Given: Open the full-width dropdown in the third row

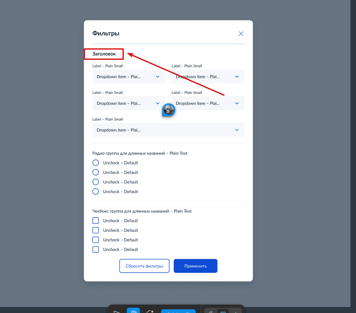Looking at the screenshot, I should (168, 130).
